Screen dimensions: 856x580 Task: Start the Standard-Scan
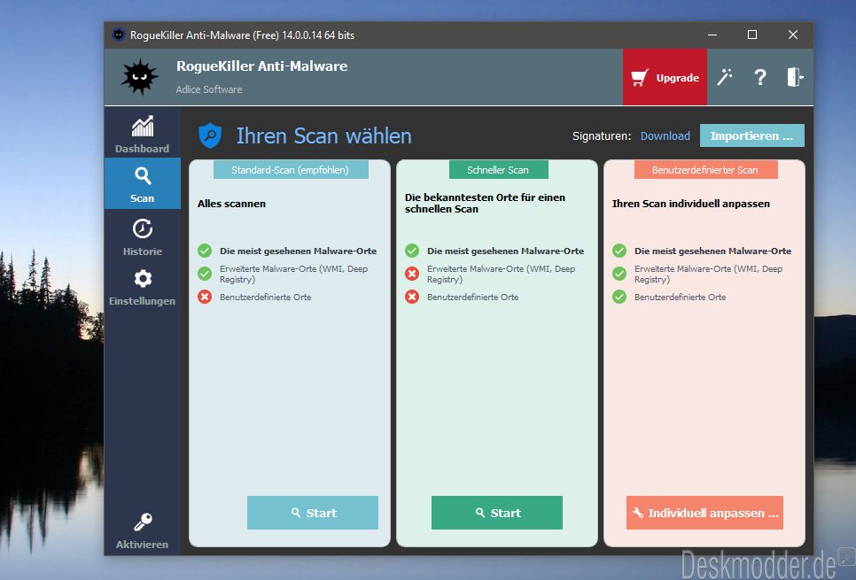tap(312, 513)
